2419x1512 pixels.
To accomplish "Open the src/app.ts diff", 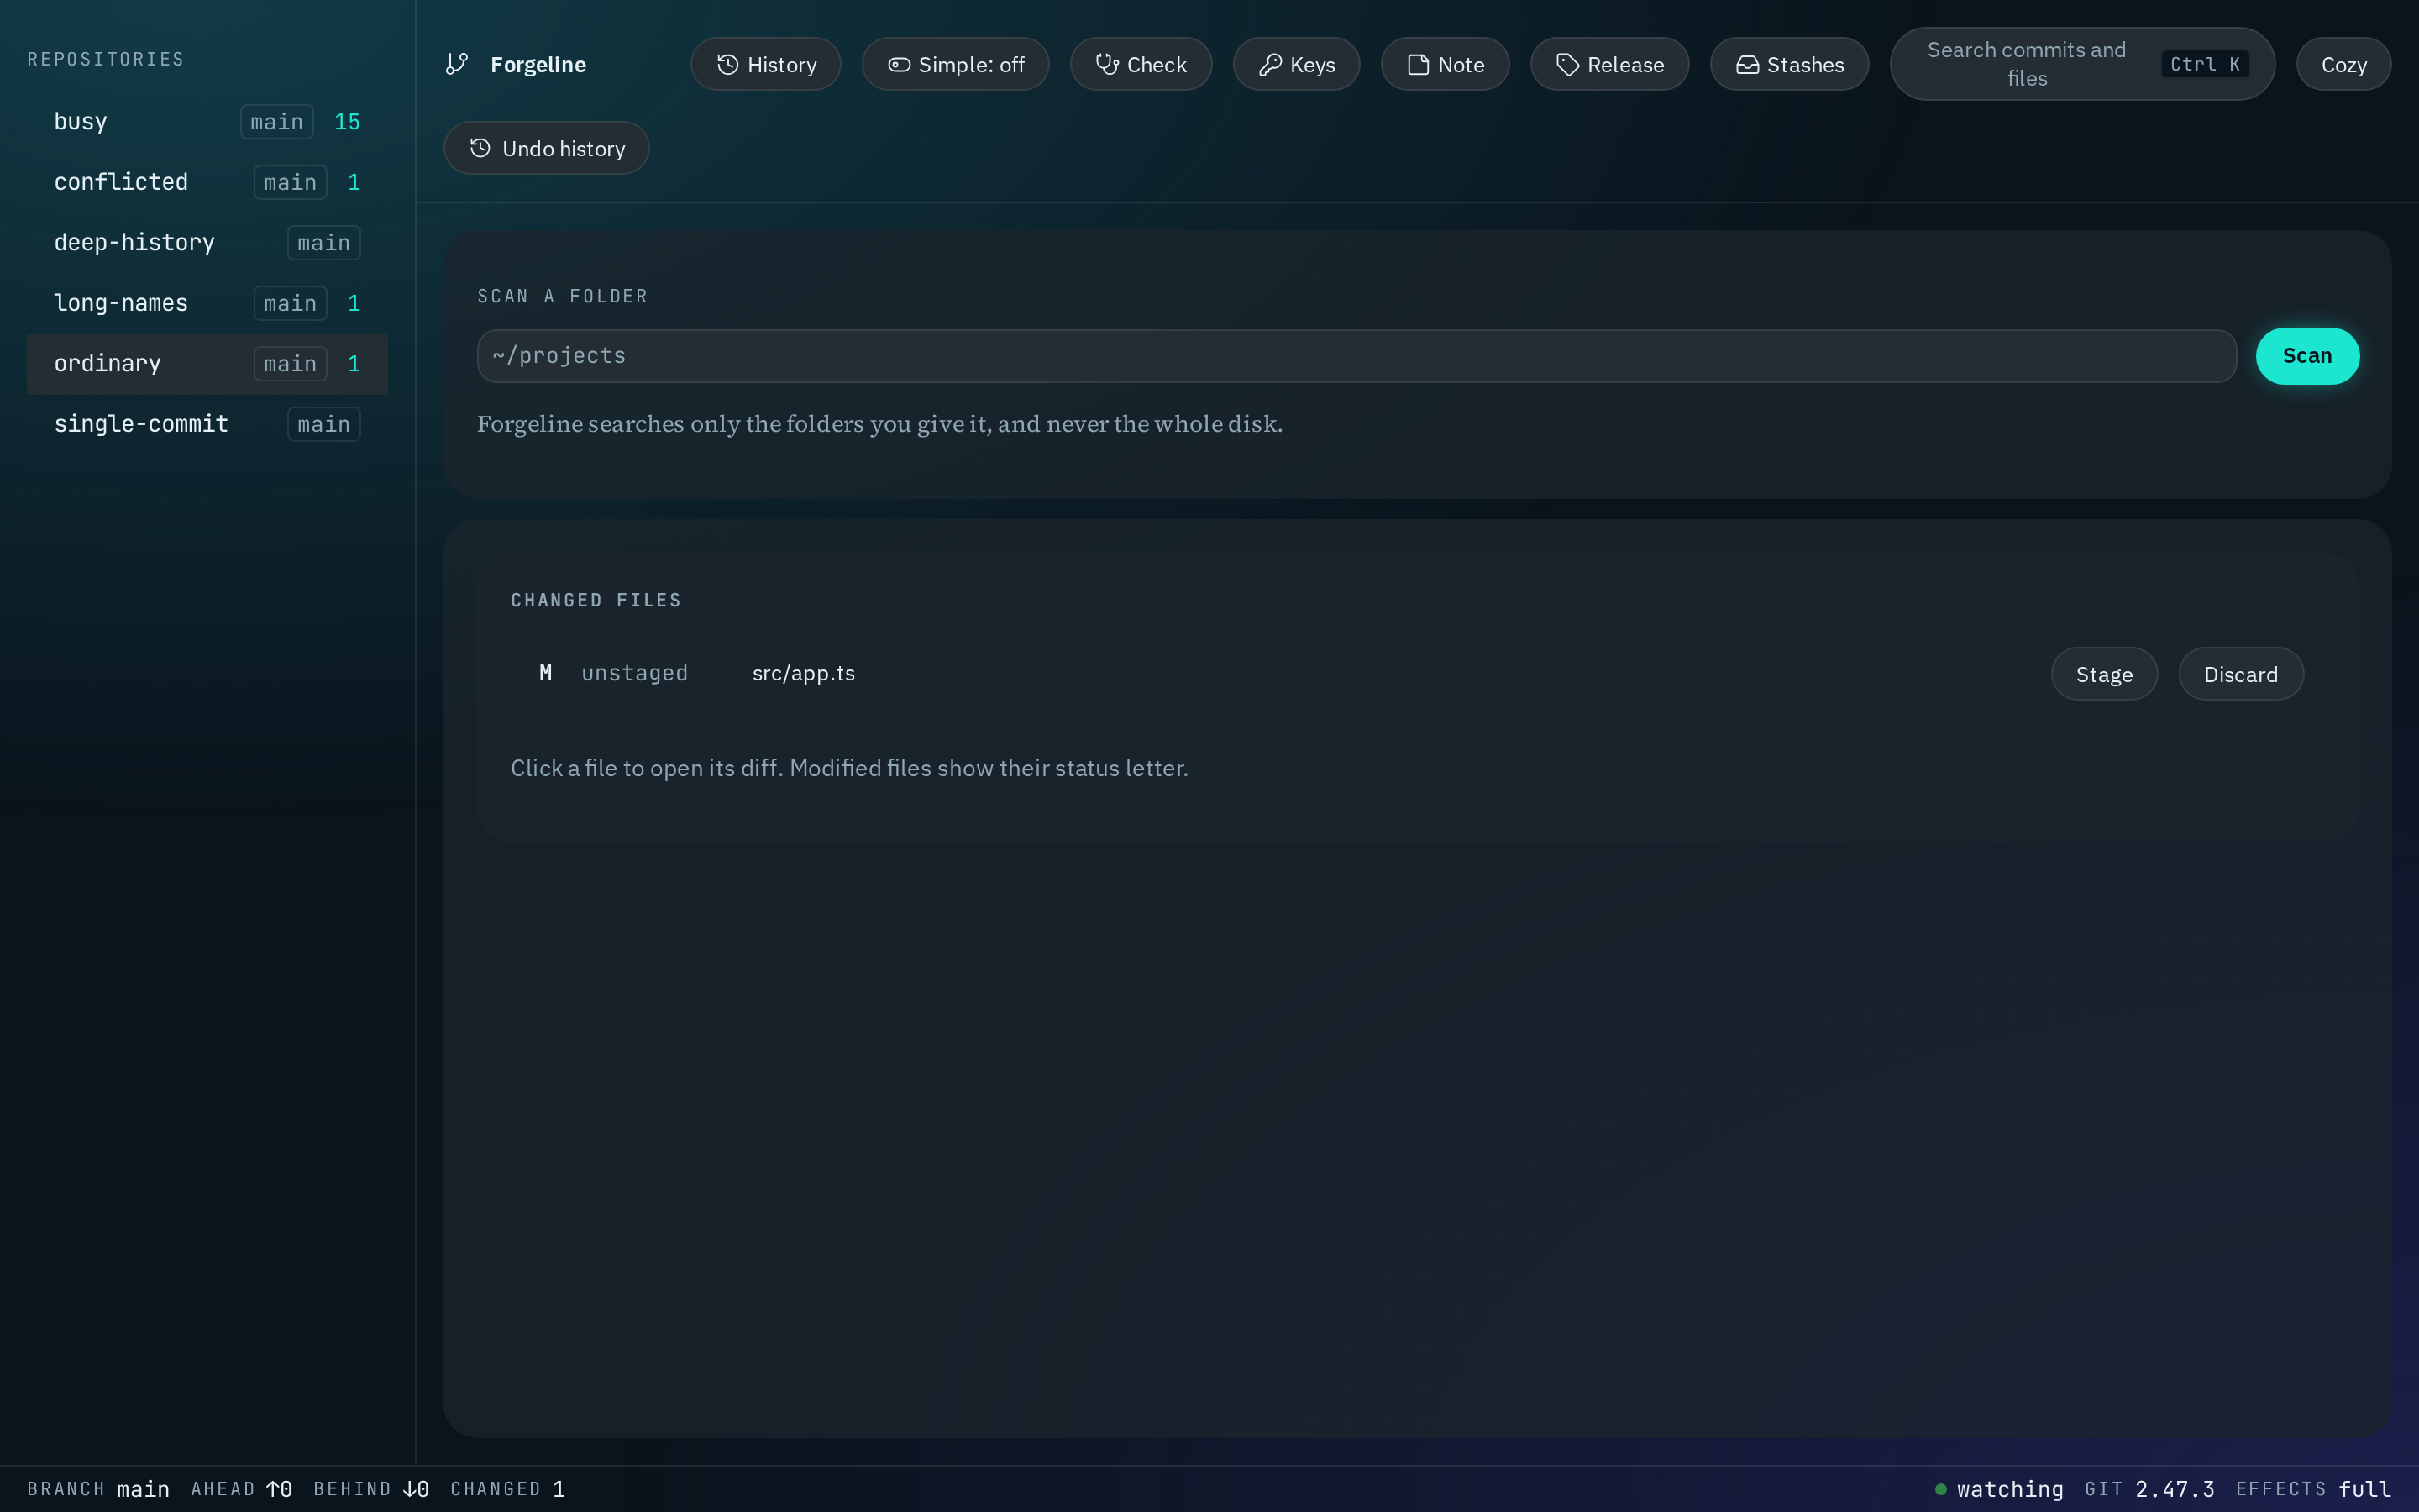I will point(804,673).
